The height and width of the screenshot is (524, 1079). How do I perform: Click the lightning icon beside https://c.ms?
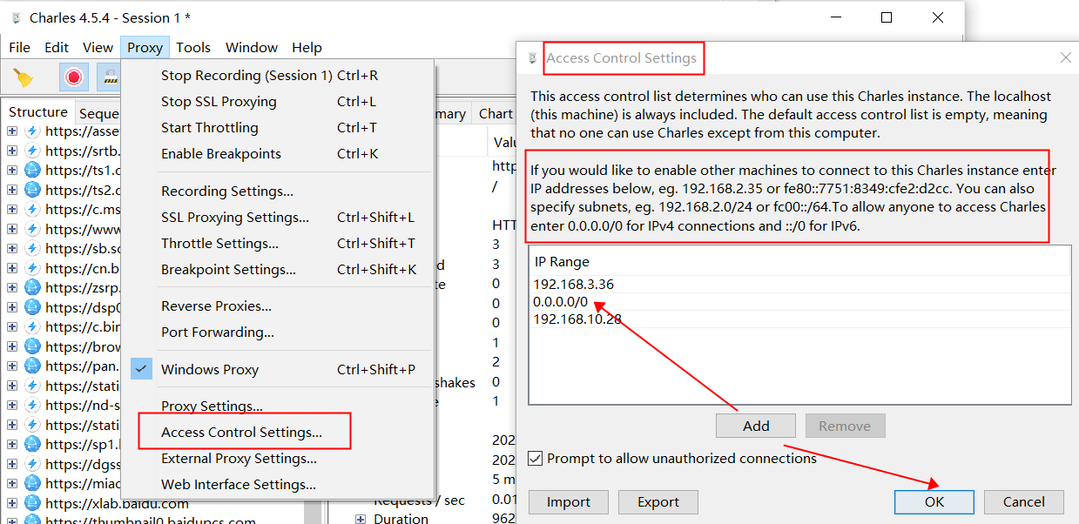coord(33,209)
